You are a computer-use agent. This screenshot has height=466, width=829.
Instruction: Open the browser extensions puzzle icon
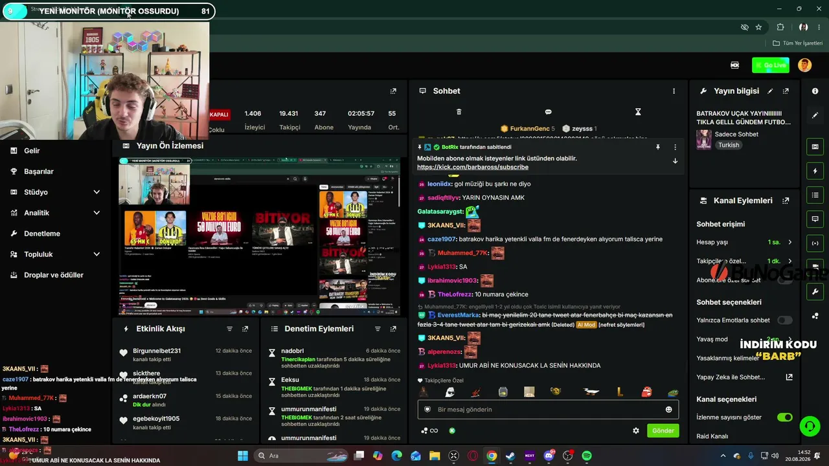[x=780, y=27]
